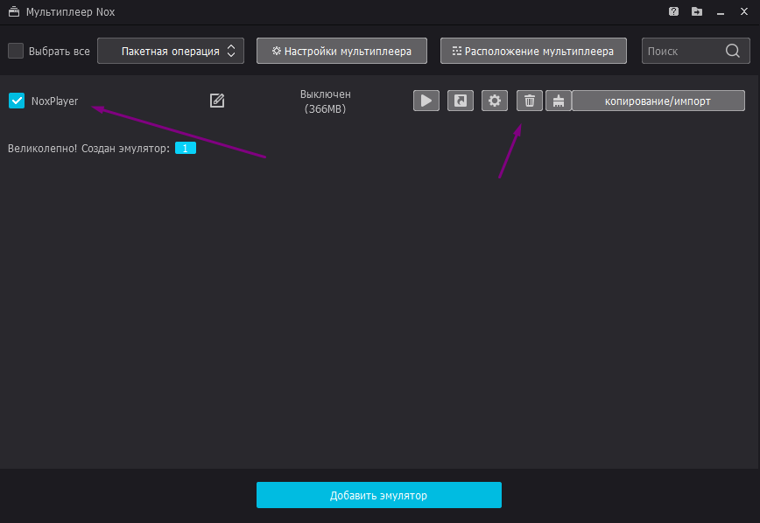Create a desktop shortcut for NoxPlayer
This screenshot has width=760, height=523.
coord(461,101)
